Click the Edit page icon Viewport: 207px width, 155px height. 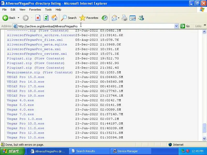(133, 18)
